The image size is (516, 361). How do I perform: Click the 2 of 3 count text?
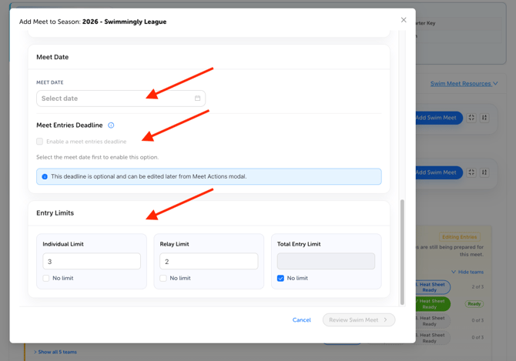click(477, 286)
